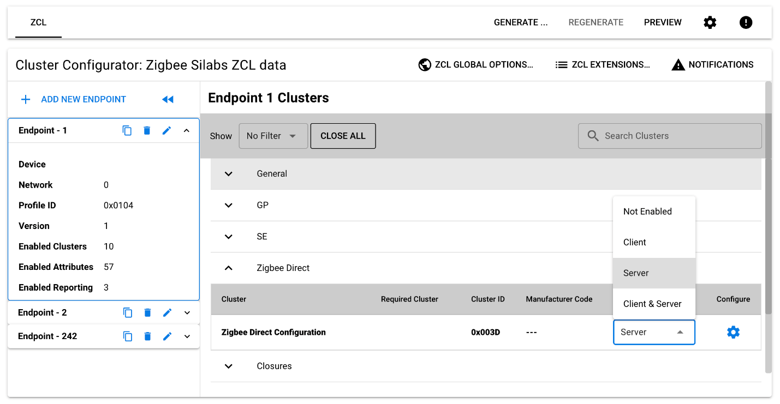Image resolution: width=780 pixels, height=404 pixels.
Task: Switch to the ZCL tab
Action: pos(38,22)
